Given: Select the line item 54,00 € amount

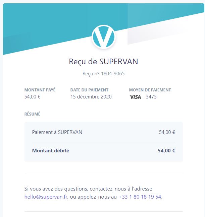Looking at the screenshot, I should point(167,132).
